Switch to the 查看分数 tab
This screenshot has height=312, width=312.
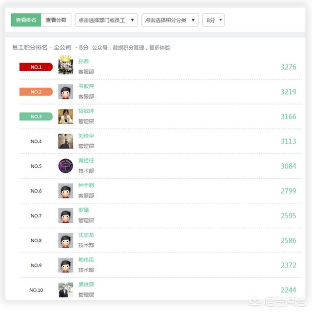click(56, 20)
